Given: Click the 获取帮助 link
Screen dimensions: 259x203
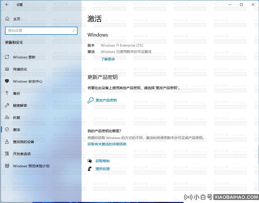Looking at the screenshot, I should coord(103,161).
